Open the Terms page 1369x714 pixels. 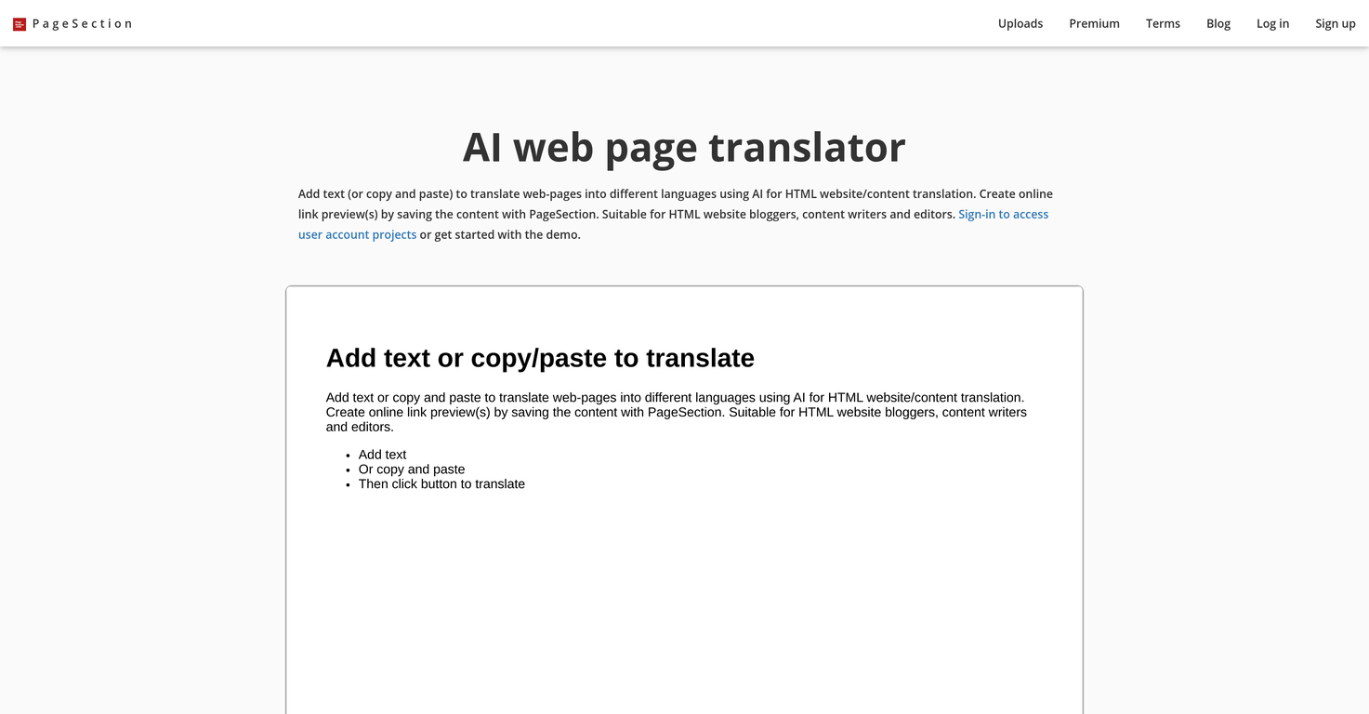1163,23
